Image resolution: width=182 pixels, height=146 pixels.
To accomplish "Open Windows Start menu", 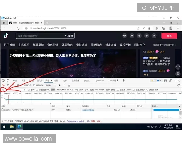I will [4, 127].
